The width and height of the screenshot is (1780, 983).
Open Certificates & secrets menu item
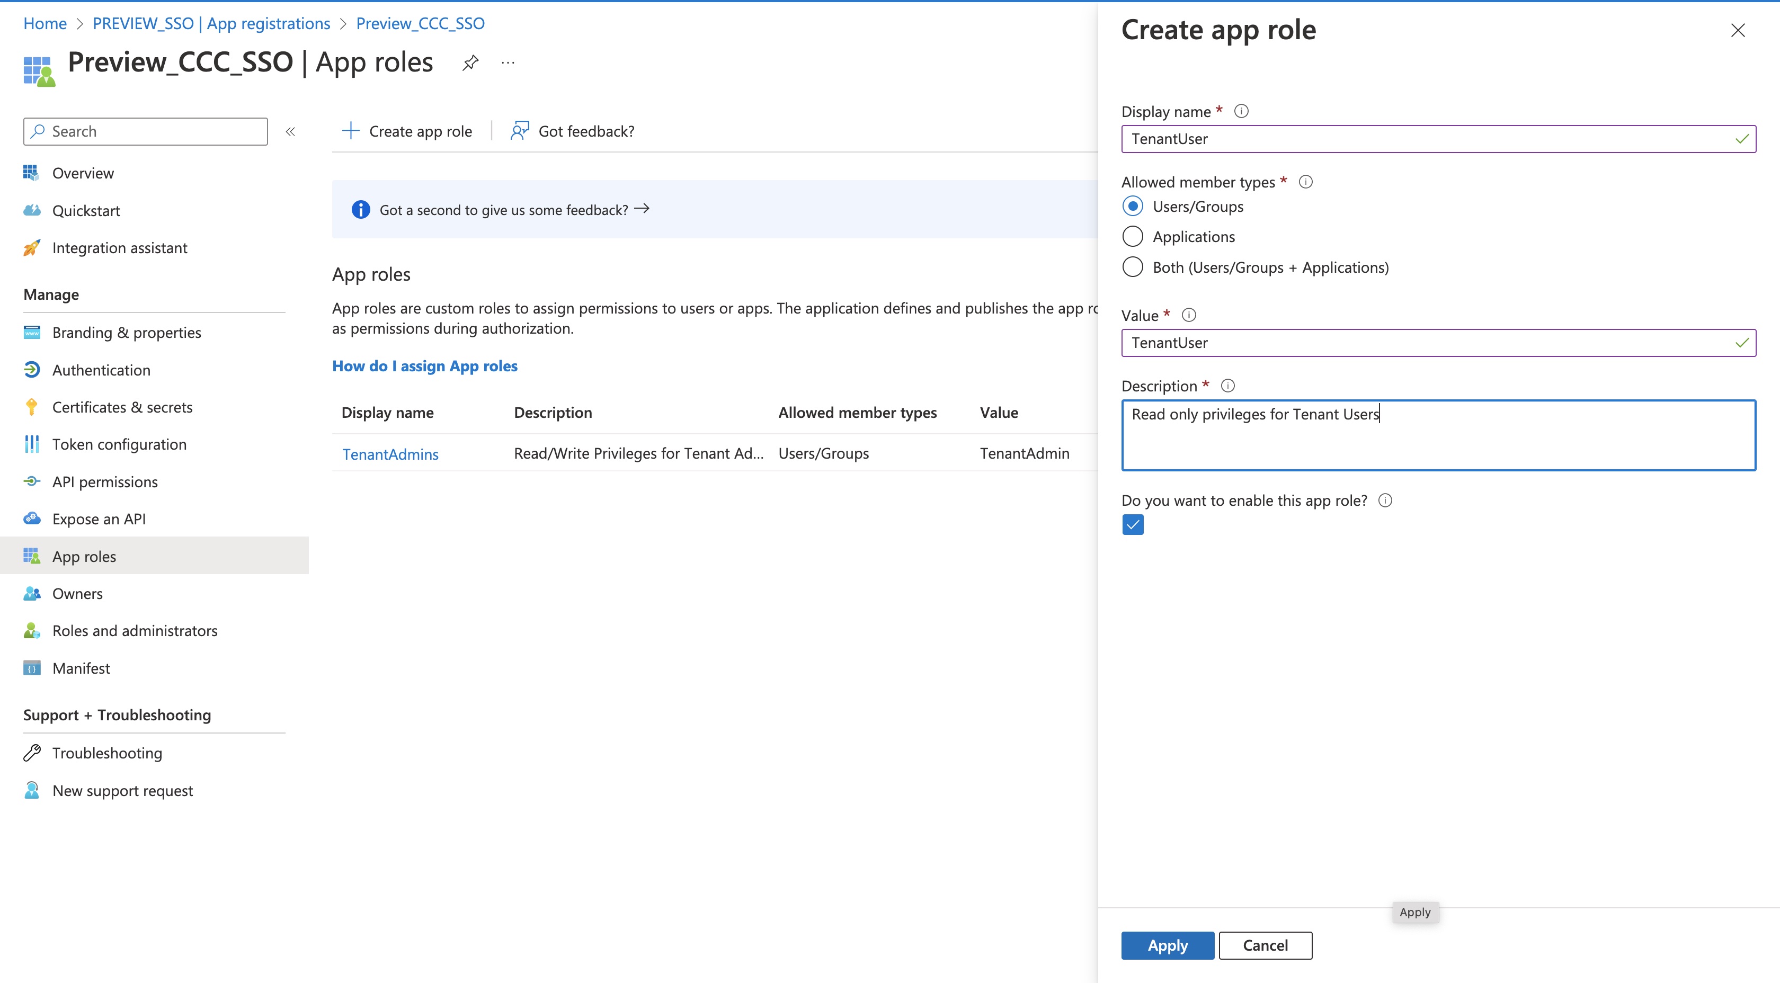122,407
